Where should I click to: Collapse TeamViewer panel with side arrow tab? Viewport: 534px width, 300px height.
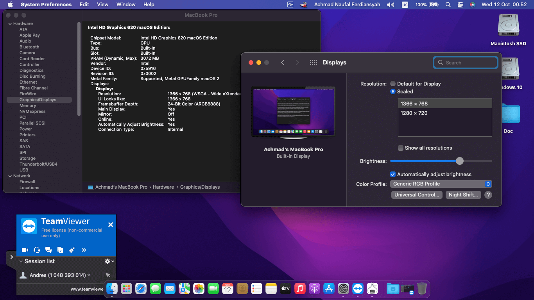pos(11,257)
